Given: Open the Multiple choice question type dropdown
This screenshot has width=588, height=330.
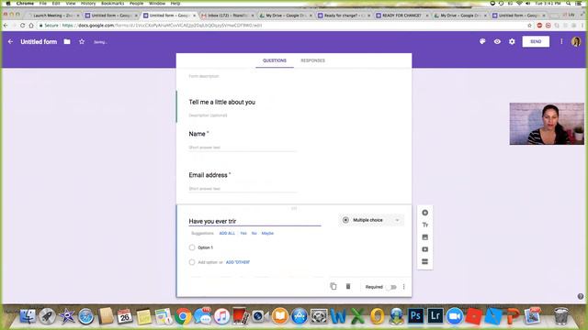Looking at the screenshot, I should (371, 220).
